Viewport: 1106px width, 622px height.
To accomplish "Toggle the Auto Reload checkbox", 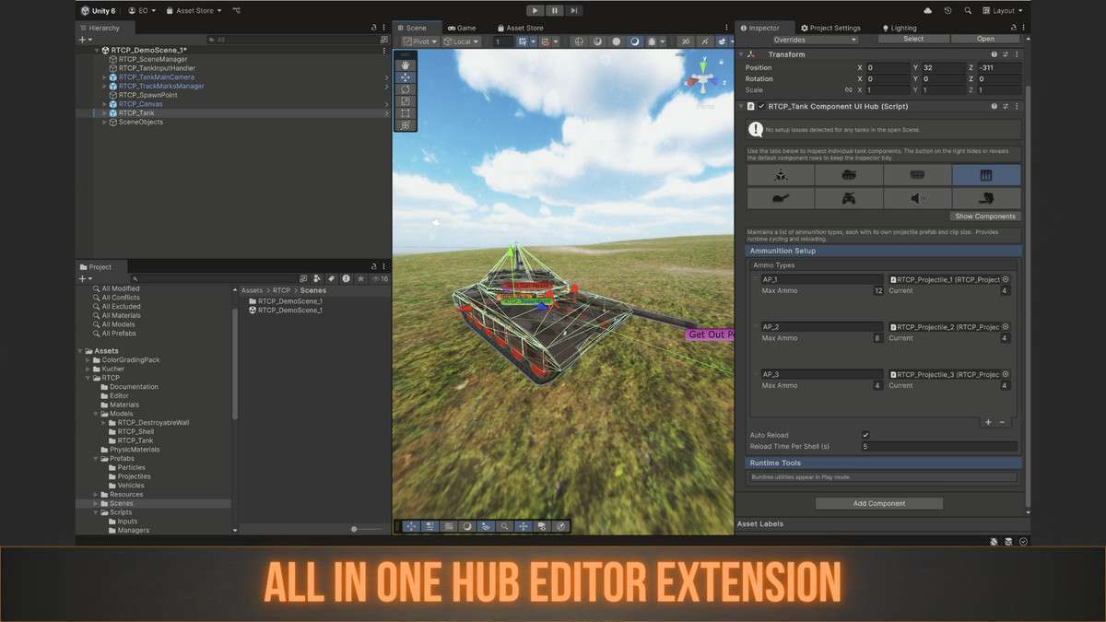I will click(865, 435).
